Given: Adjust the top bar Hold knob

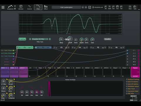Looking at the screenshot, I should [110, 7].
